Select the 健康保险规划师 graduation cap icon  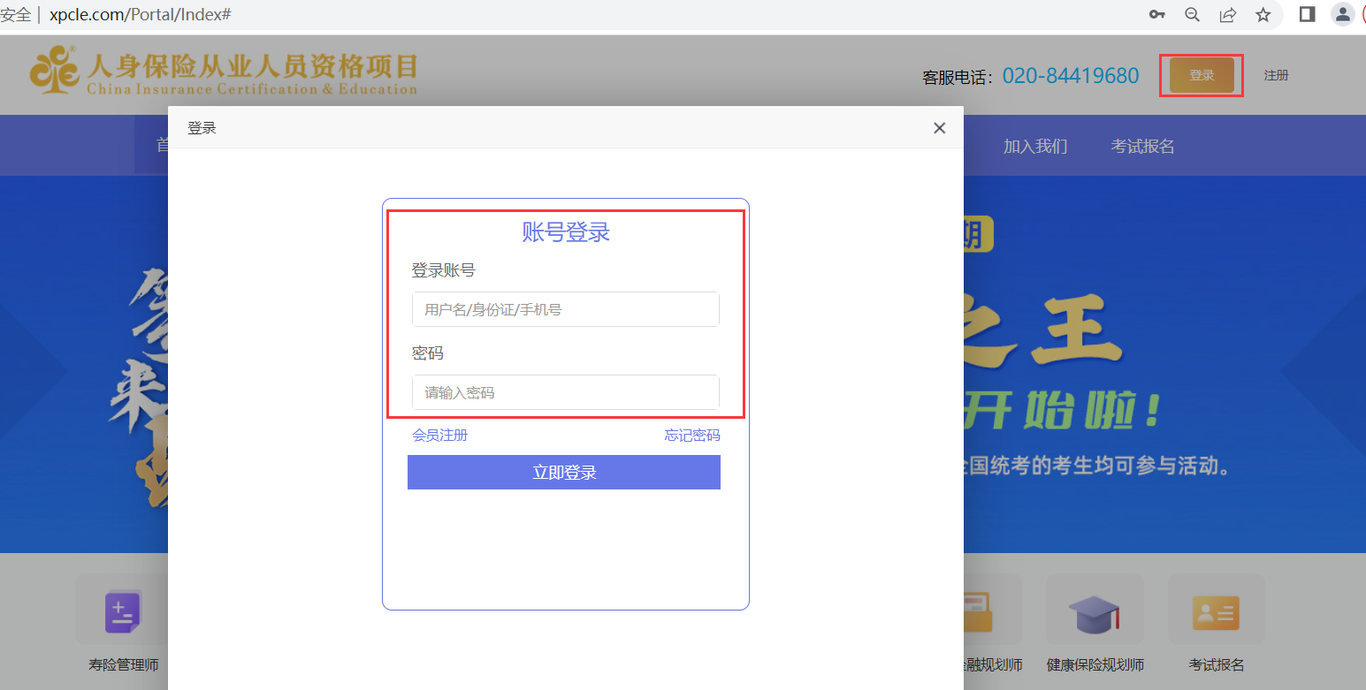click(x=1094, y=610)
